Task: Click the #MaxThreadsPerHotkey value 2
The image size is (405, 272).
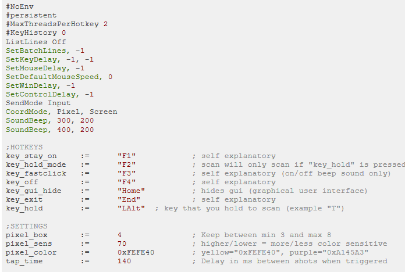Action: pyautogui.click(x=105, y=24)
